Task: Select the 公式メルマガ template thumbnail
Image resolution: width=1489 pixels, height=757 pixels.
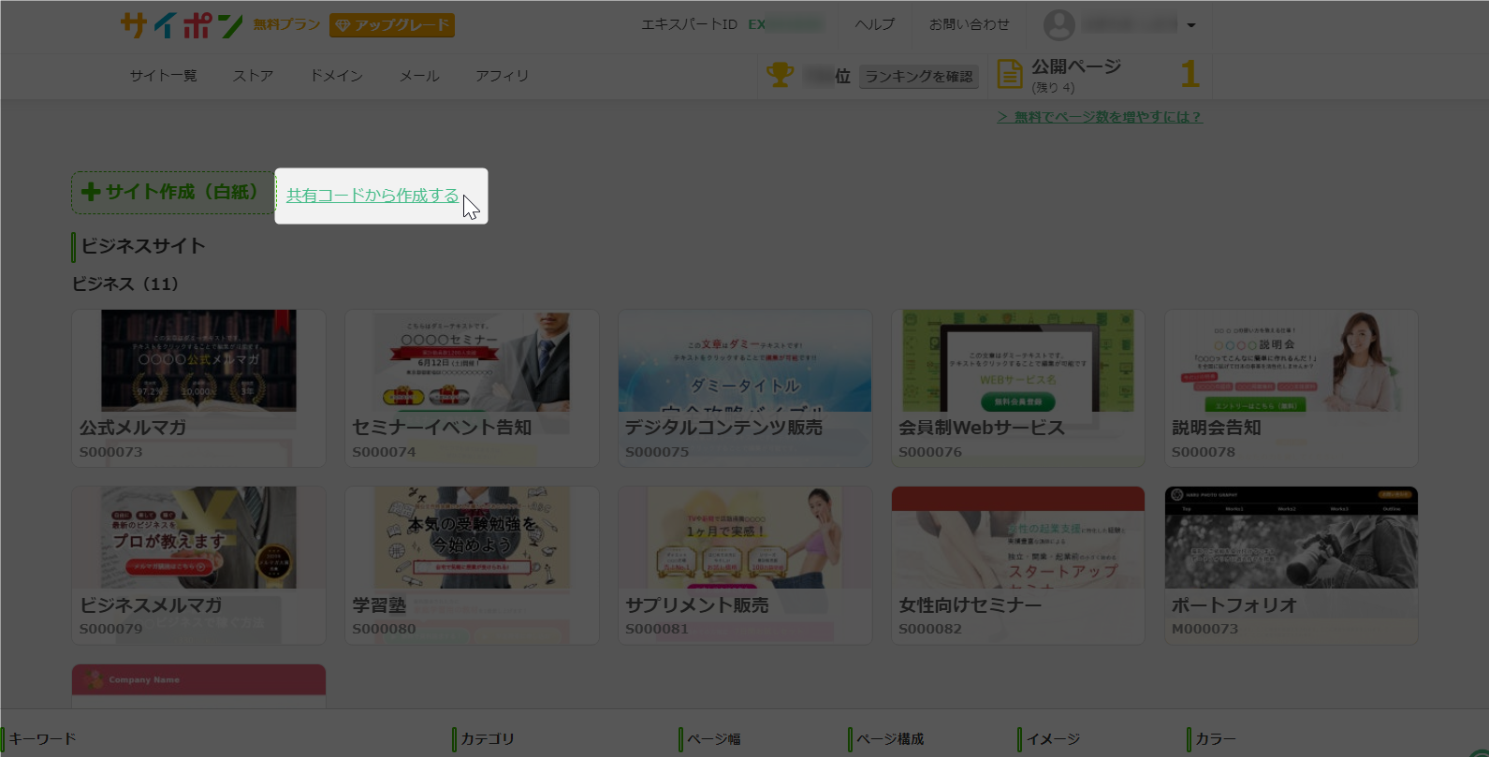Action: pos(198,388)
